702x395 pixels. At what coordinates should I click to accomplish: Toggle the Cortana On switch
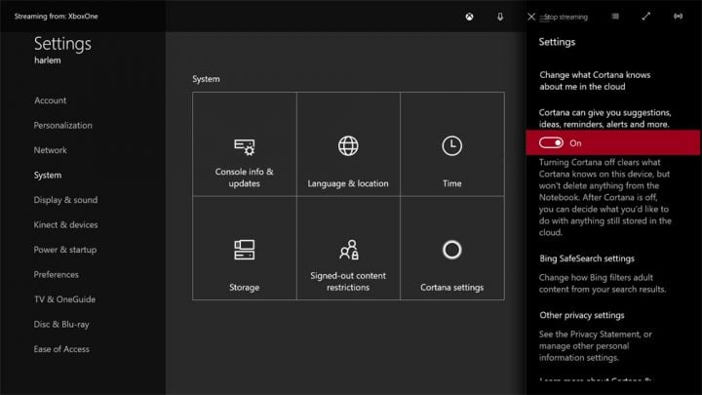[x=551, y=142]
